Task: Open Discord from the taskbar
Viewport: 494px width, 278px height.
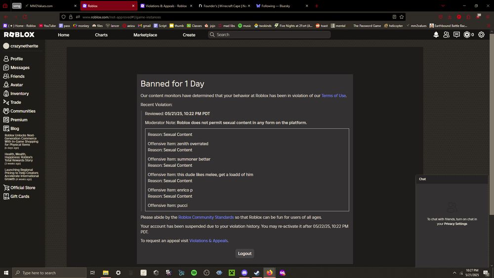Action: point(245,273)
